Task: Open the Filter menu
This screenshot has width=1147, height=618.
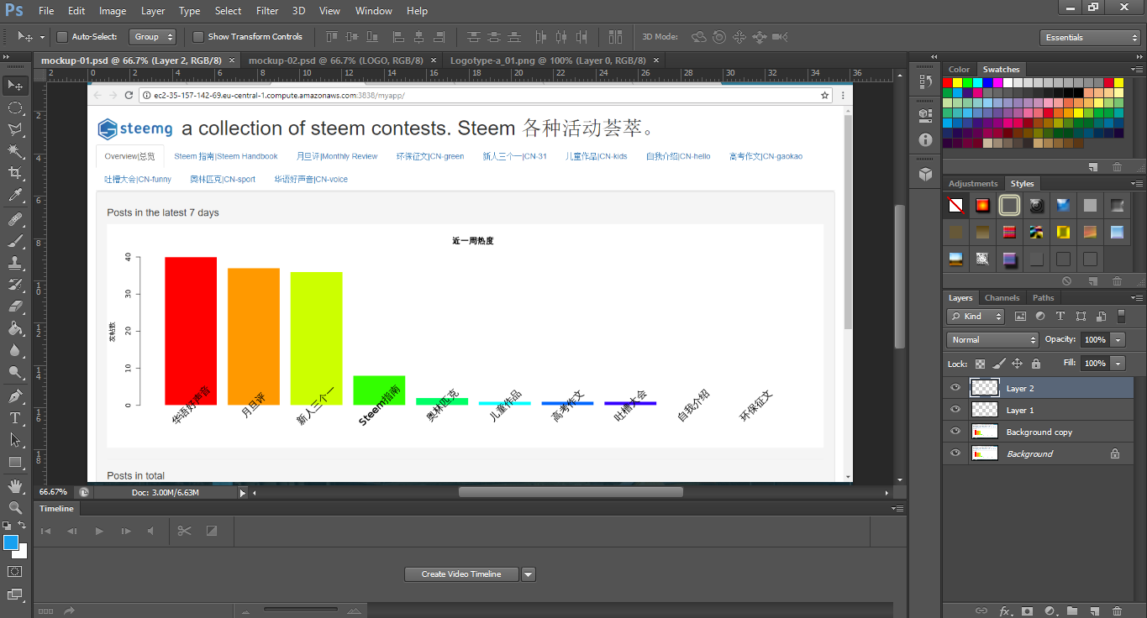Action: (x=267, y=11)
